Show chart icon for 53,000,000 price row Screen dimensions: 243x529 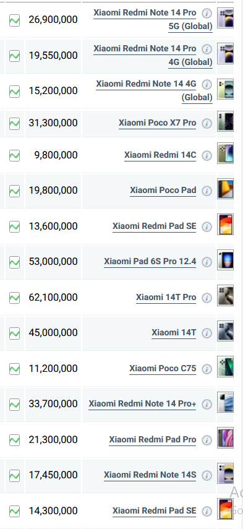(14, 262)
